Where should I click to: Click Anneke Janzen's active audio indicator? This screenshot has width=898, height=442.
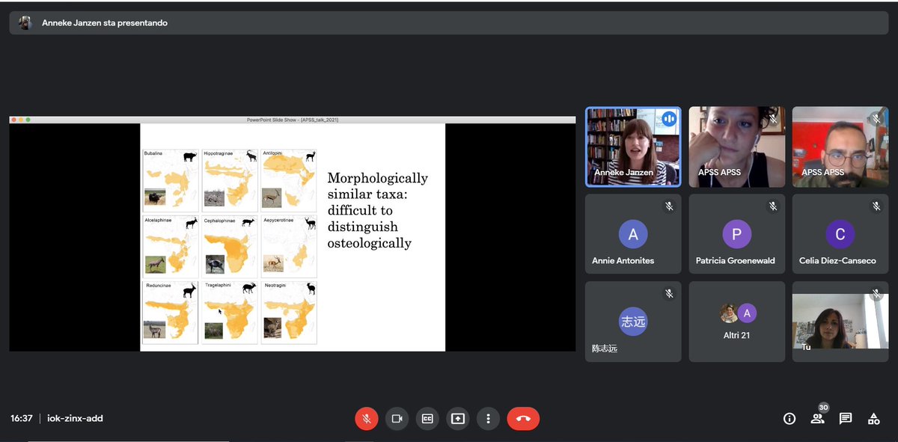point(669,118)
